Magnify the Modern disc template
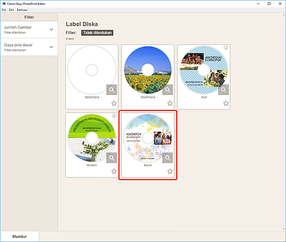286x242 pixels. (112, 158)
